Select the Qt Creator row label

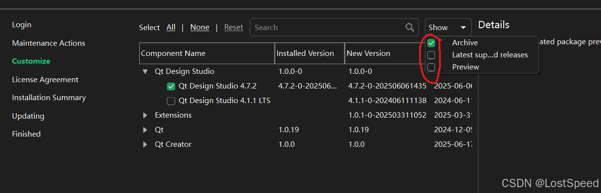point(173,144)
